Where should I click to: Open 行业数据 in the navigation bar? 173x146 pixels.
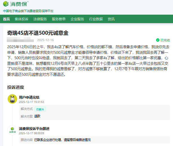tap(96, 19)
